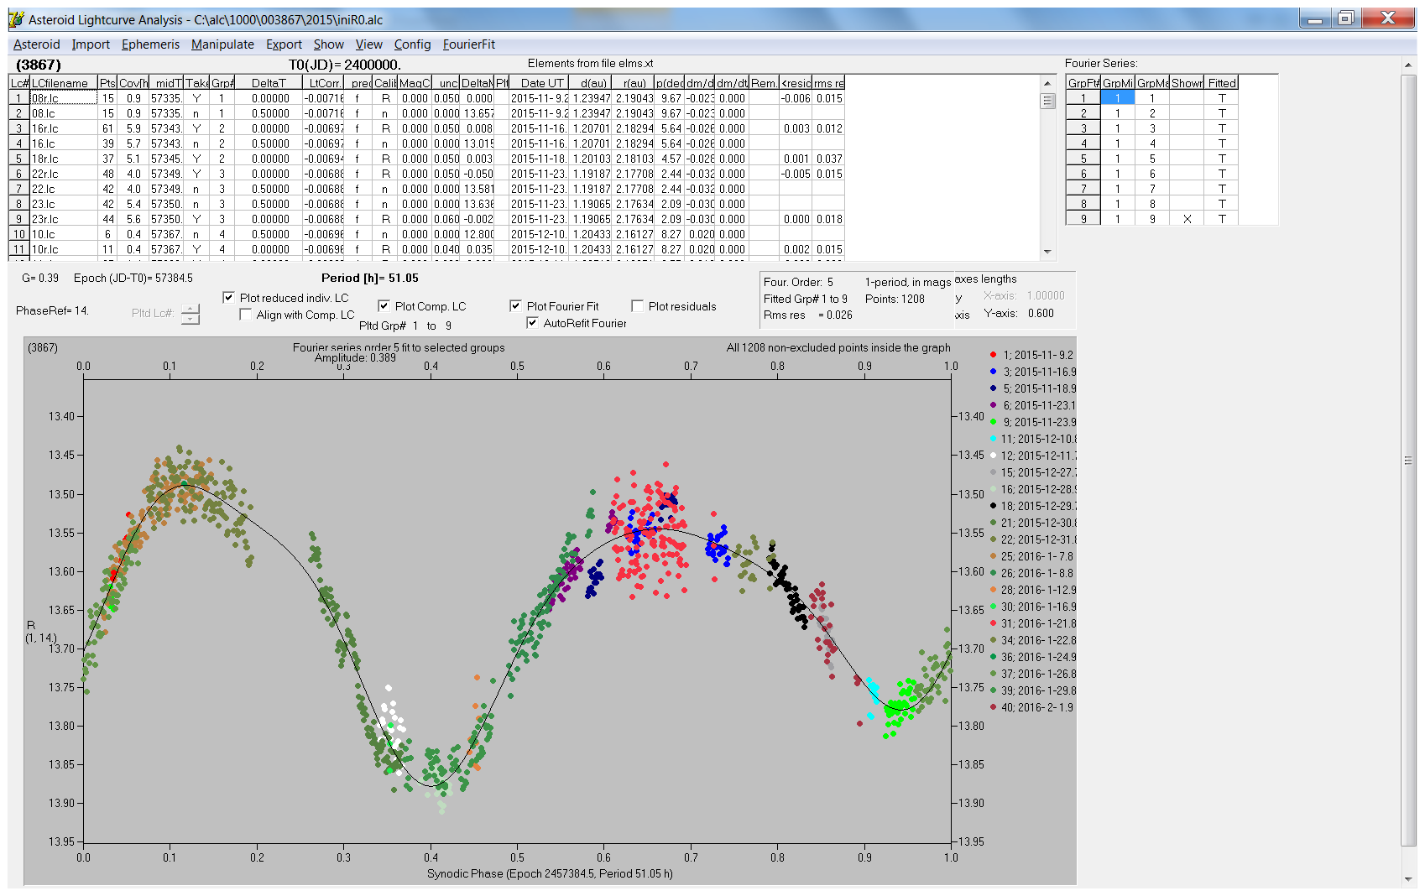Select file 10r.lc in row 11
Viewport: 1425px width, 896px height.
point(64,249)
